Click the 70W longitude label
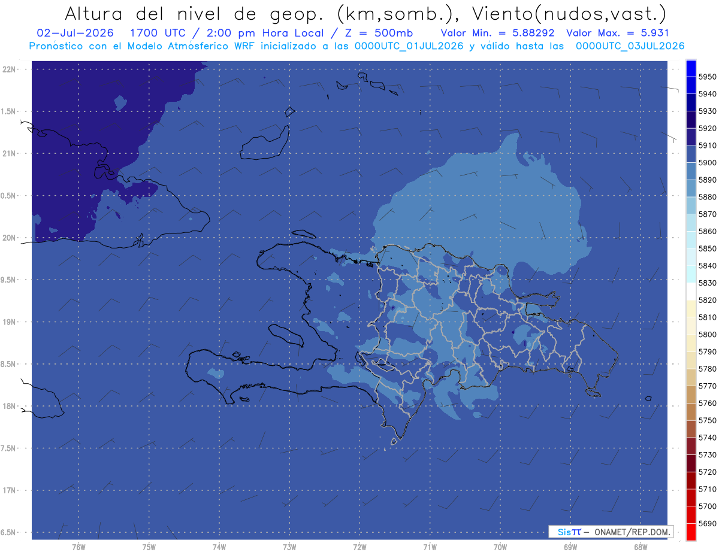 (x=500, y=546)
